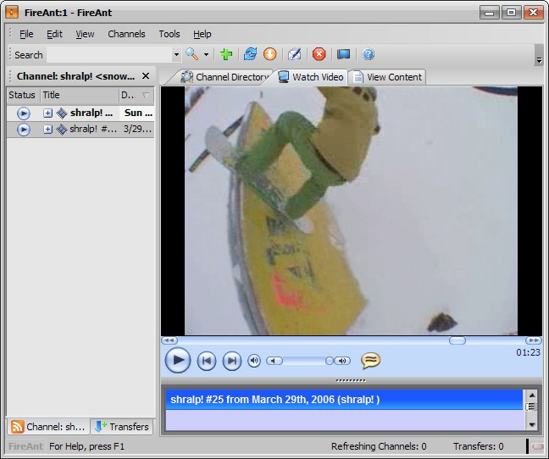Click the envelope with pencil toolbar icon
Screen dimensions: 549x459
click(294, 54)
